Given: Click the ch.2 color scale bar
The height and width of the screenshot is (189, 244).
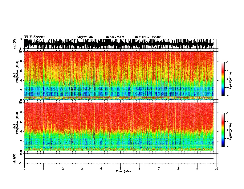Looking at the screenshot, I should pos(223,130).
